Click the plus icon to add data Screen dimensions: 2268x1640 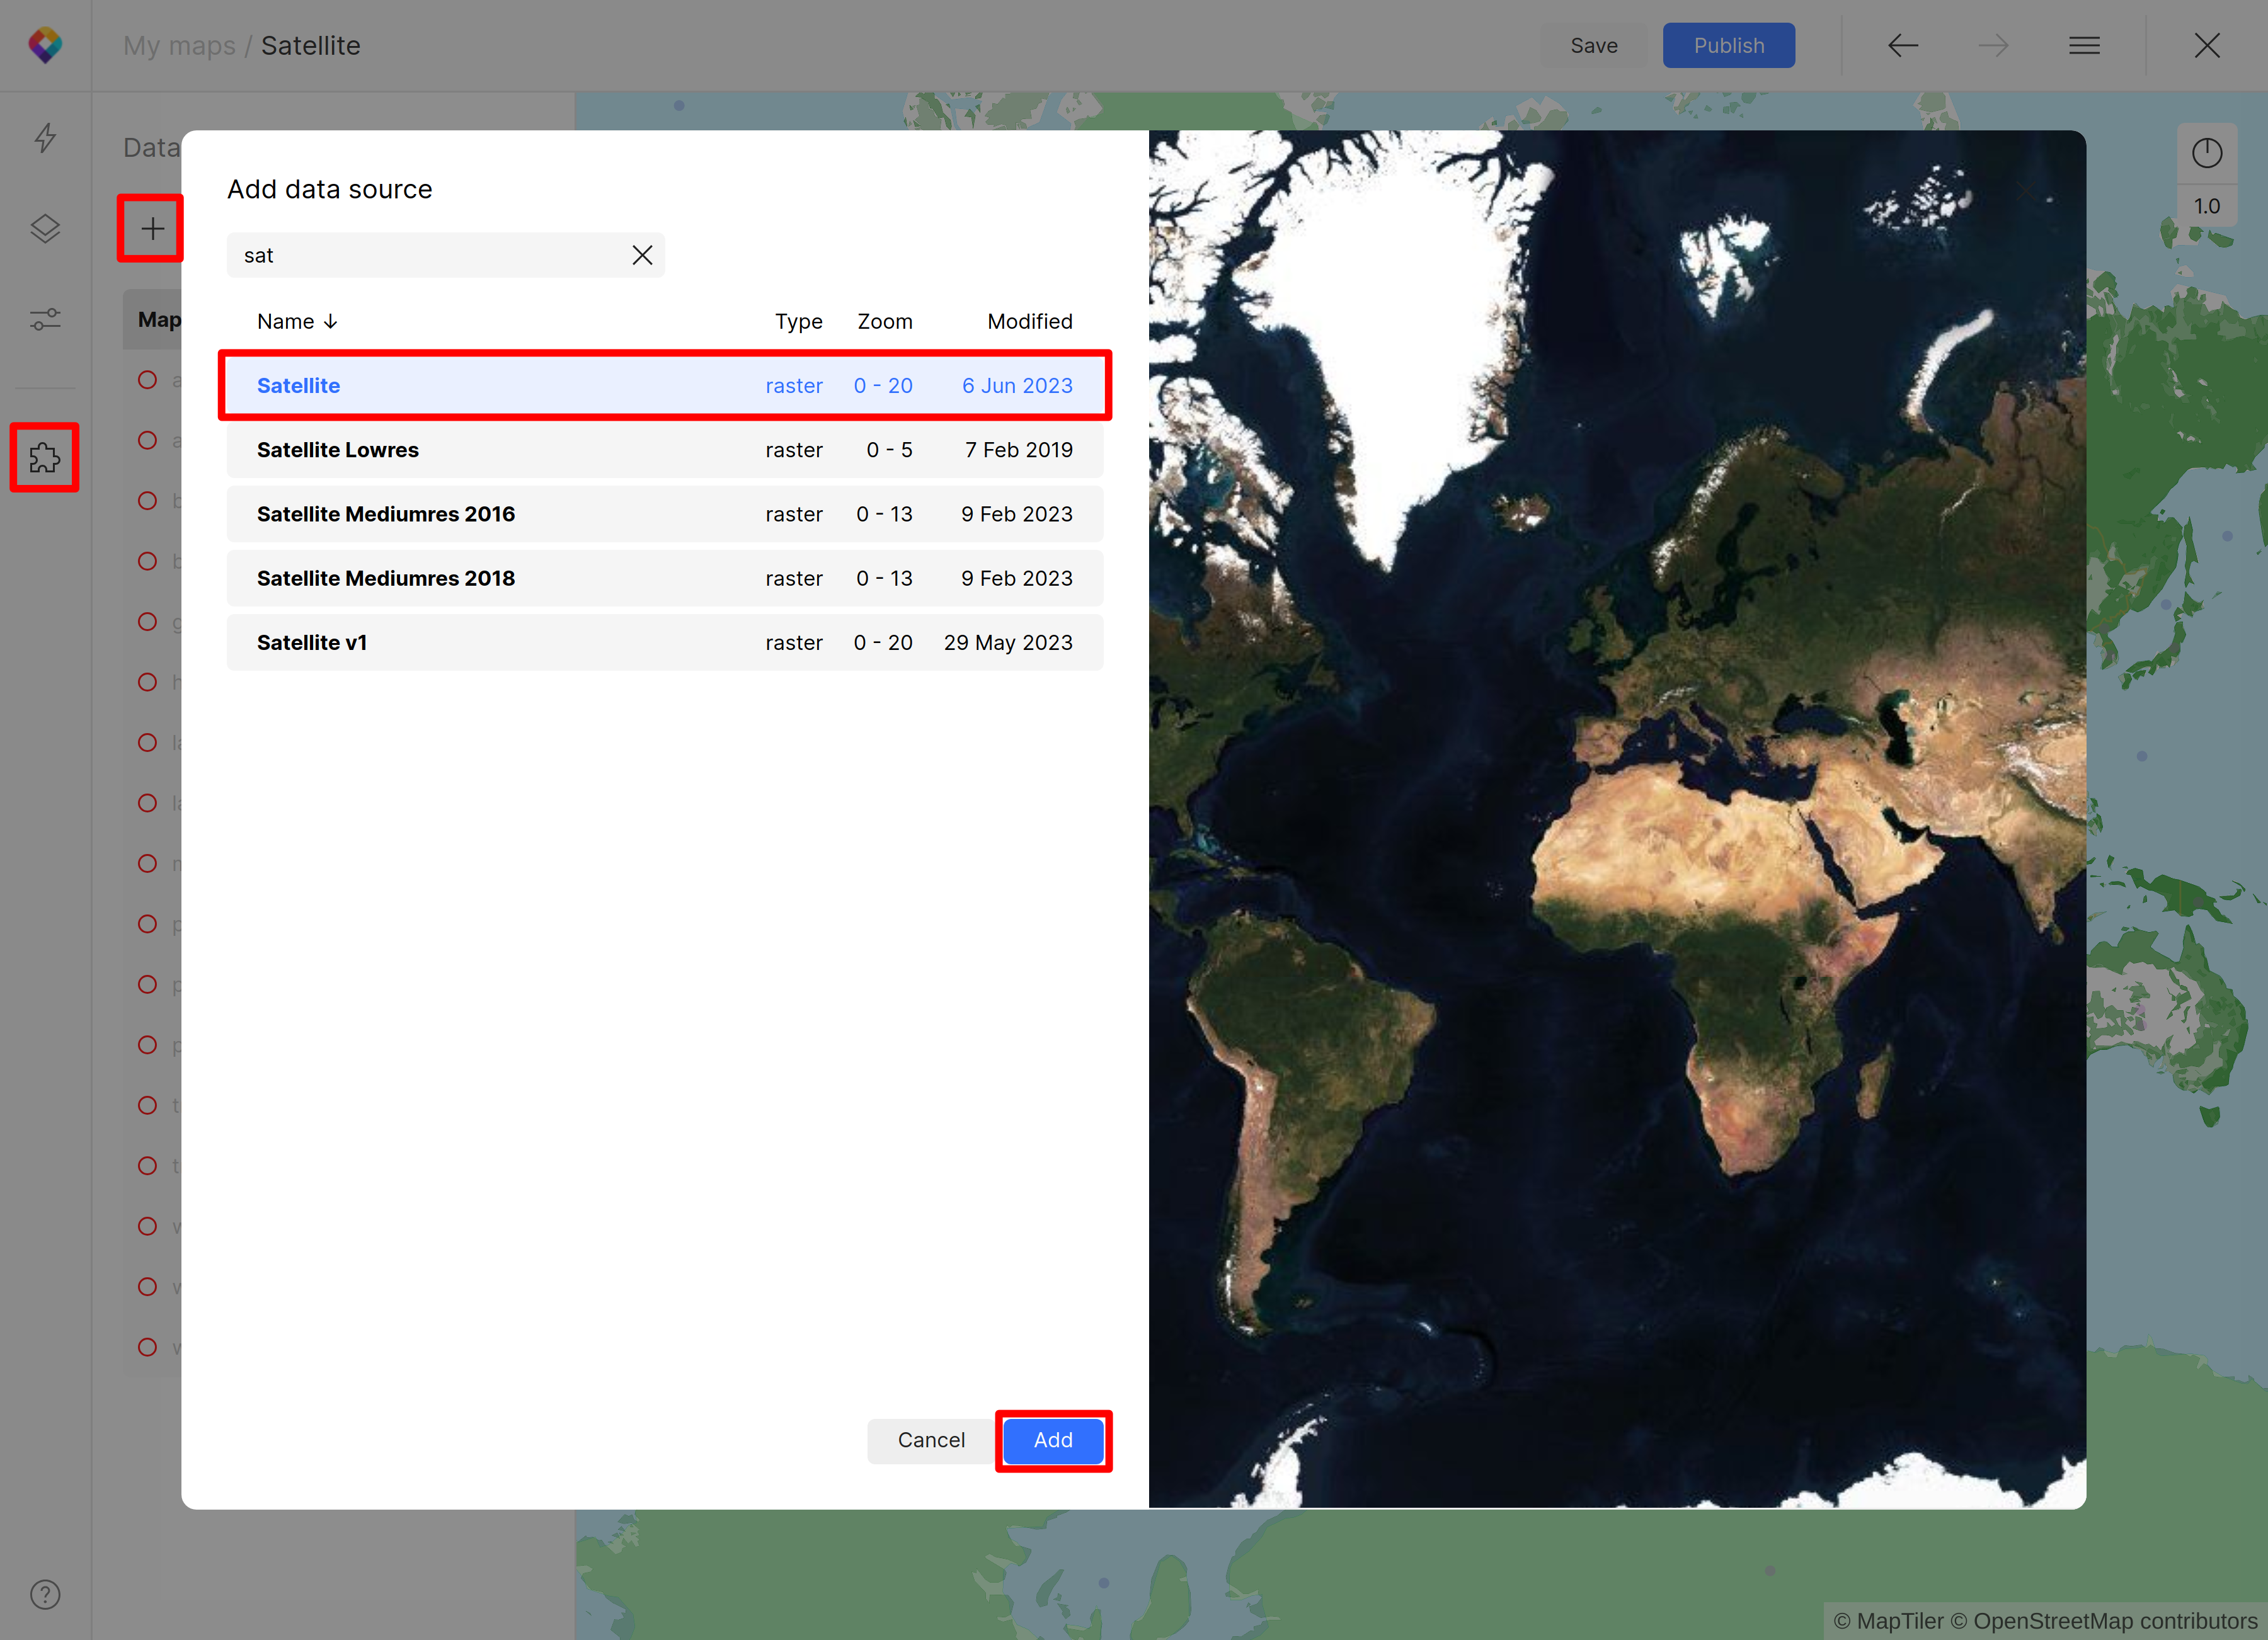(x=152, y=229)
